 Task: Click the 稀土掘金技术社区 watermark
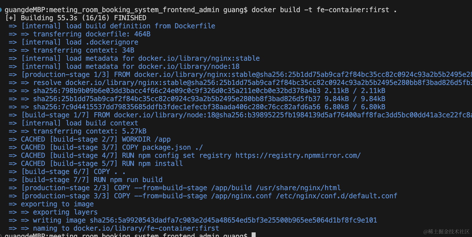tap(447, 232)
